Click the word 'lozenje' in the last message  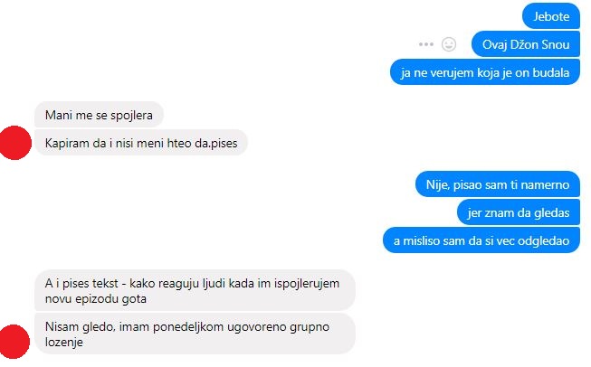pyautogui.click(x=64, y=343)
